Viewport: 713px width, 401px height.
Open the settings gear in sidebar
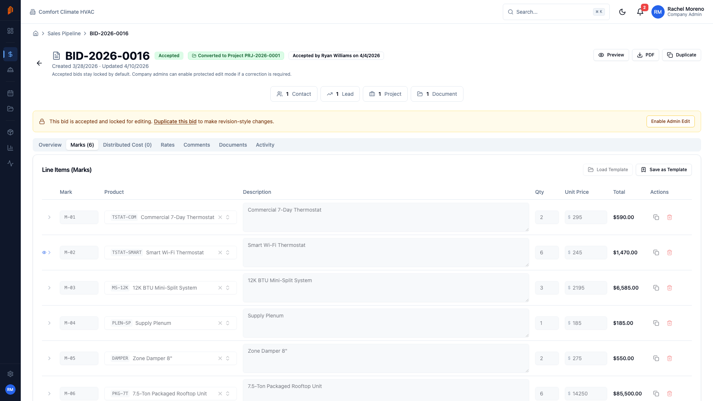10,374
